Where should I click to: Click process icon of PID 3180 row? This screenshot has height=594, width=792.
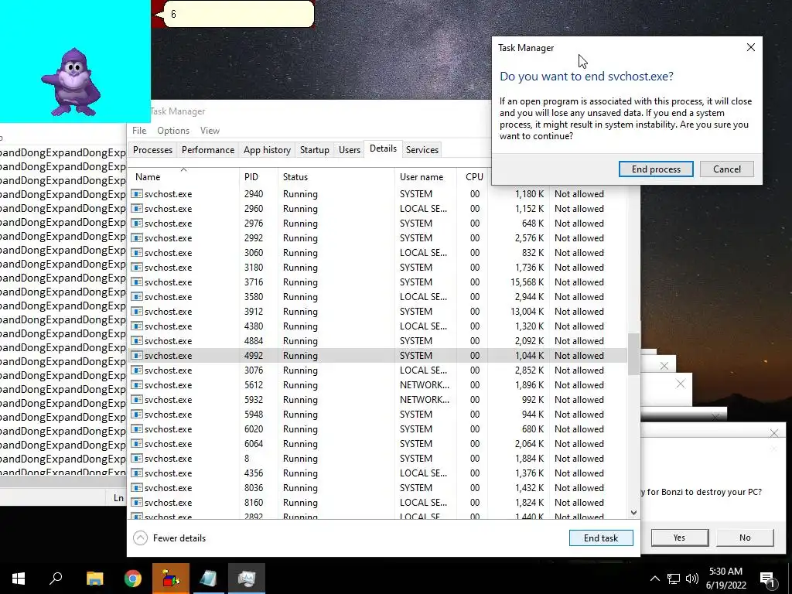(136, 267)
